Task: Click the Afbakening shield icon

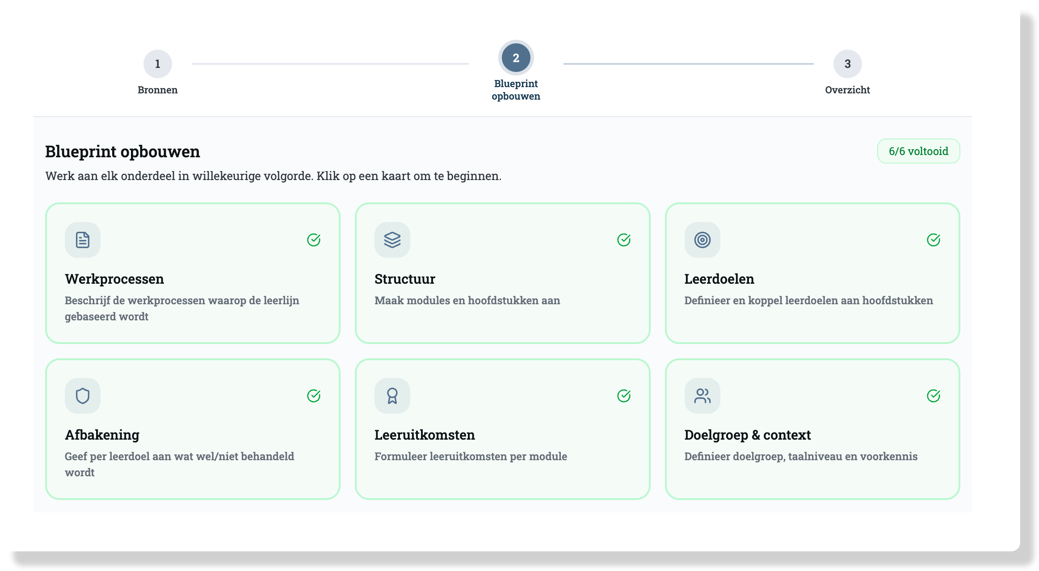Action: [x=83, y=396]
